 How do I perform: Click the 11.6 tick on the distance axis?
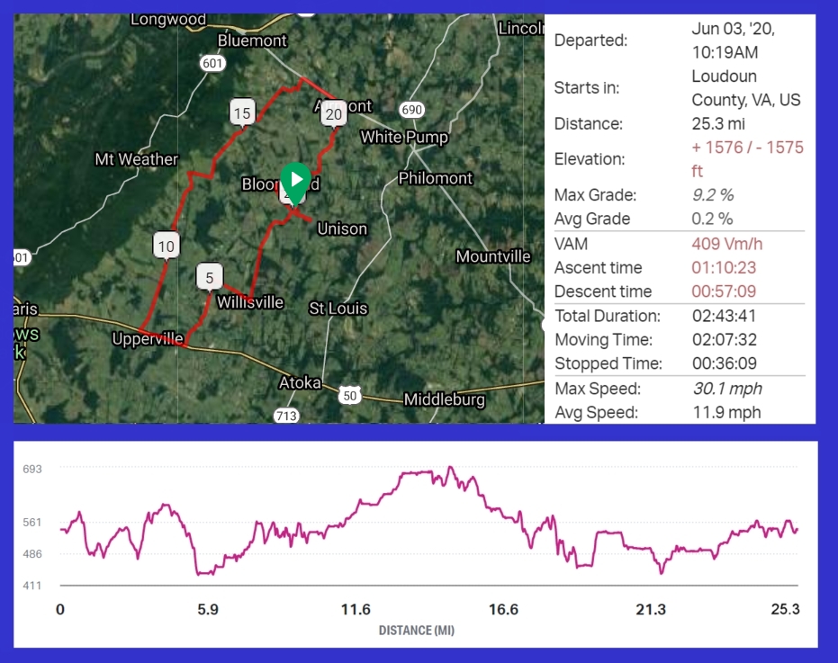356,610
